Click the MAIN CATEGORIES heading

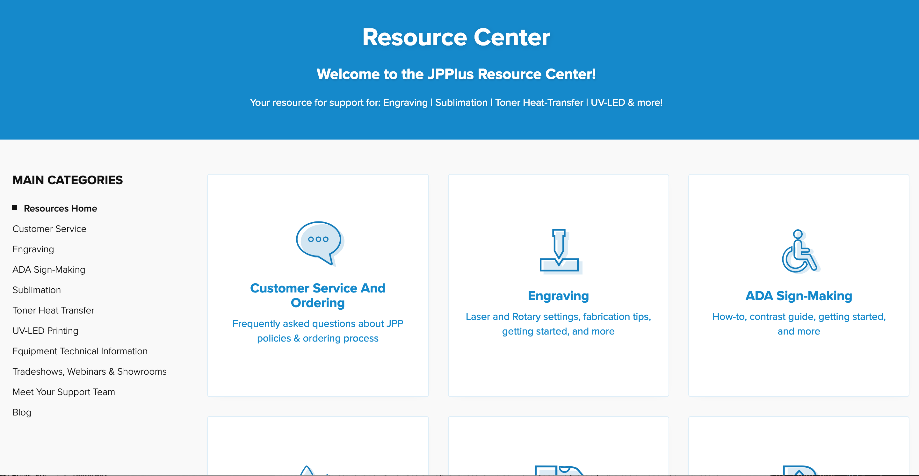point(68,180)
